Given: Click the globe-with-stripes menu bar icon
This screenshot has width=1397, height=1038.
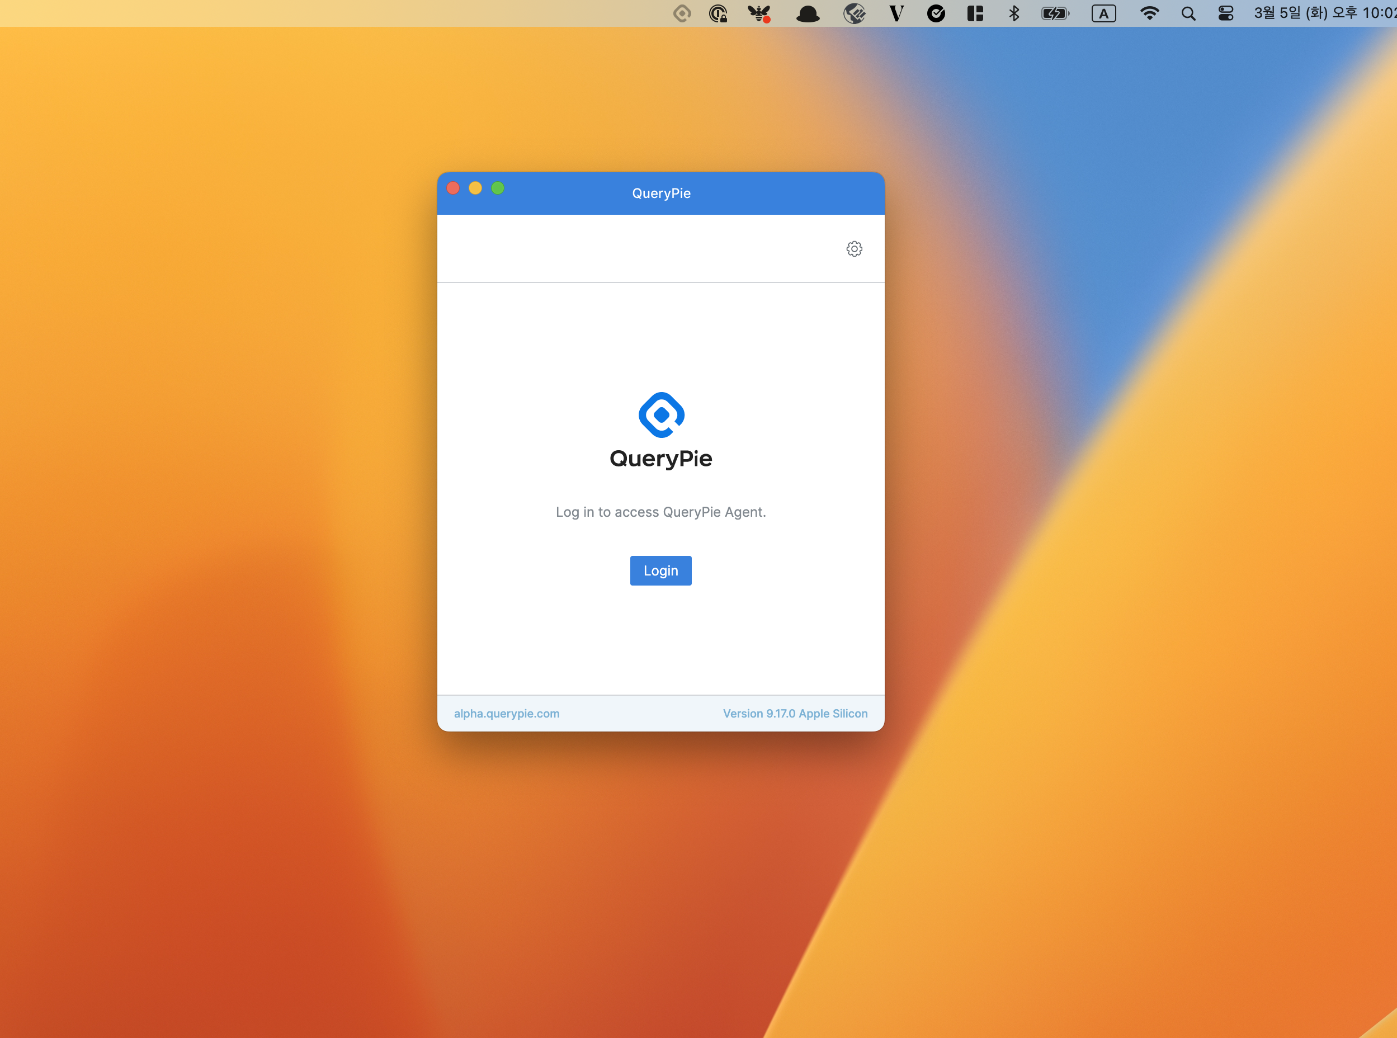Looking at the screenshot, I should pyautogui.click(x=855, y=13).
